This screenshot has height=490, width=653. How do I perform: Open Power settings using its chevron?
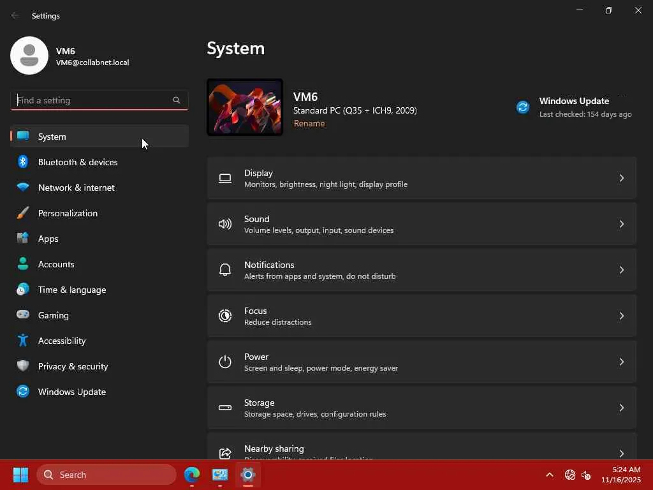(621, 362)
